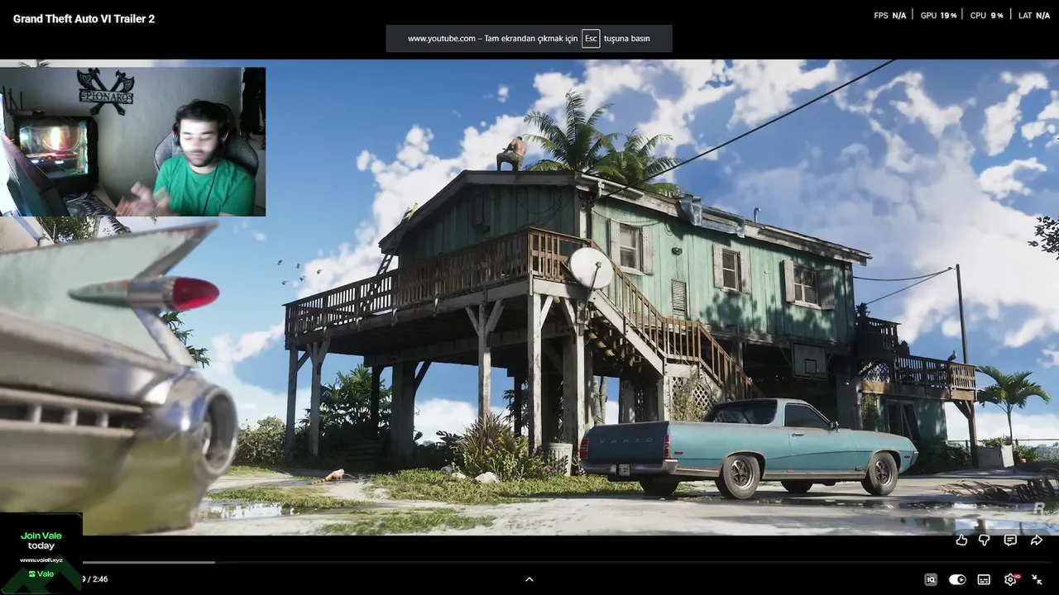Toggle subtitles captions button
The image size is (1059, 595).
click(x=984, y=579)
